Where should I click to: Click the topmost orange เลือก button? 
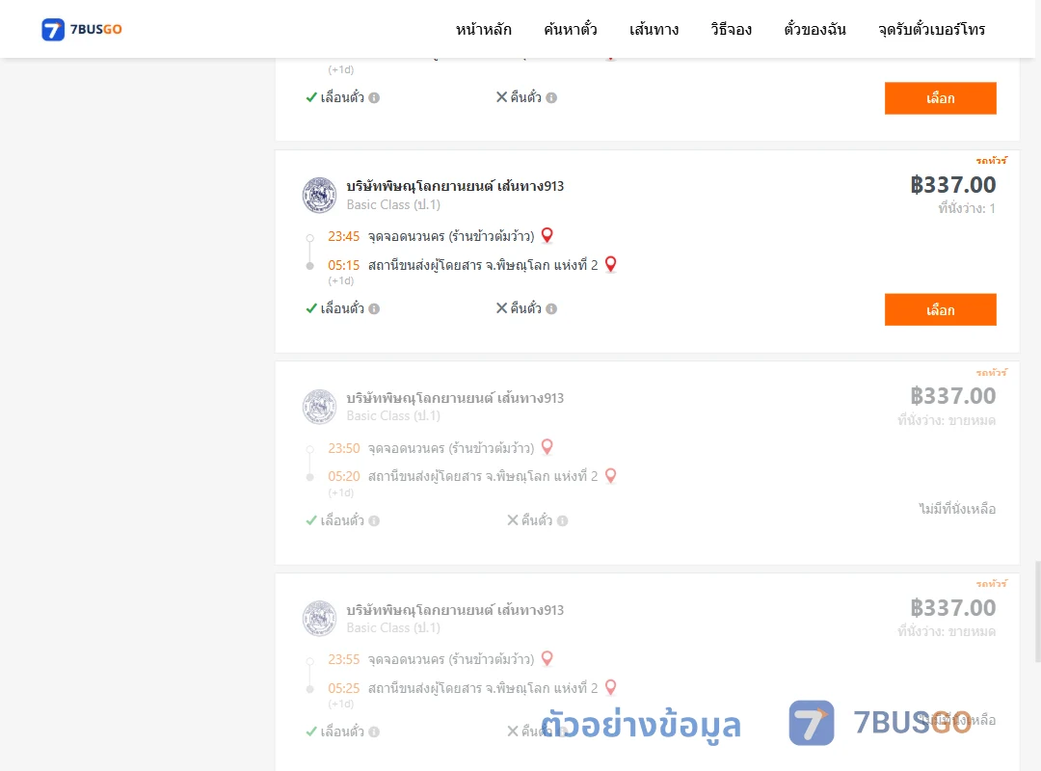click(x=940, y=98)
